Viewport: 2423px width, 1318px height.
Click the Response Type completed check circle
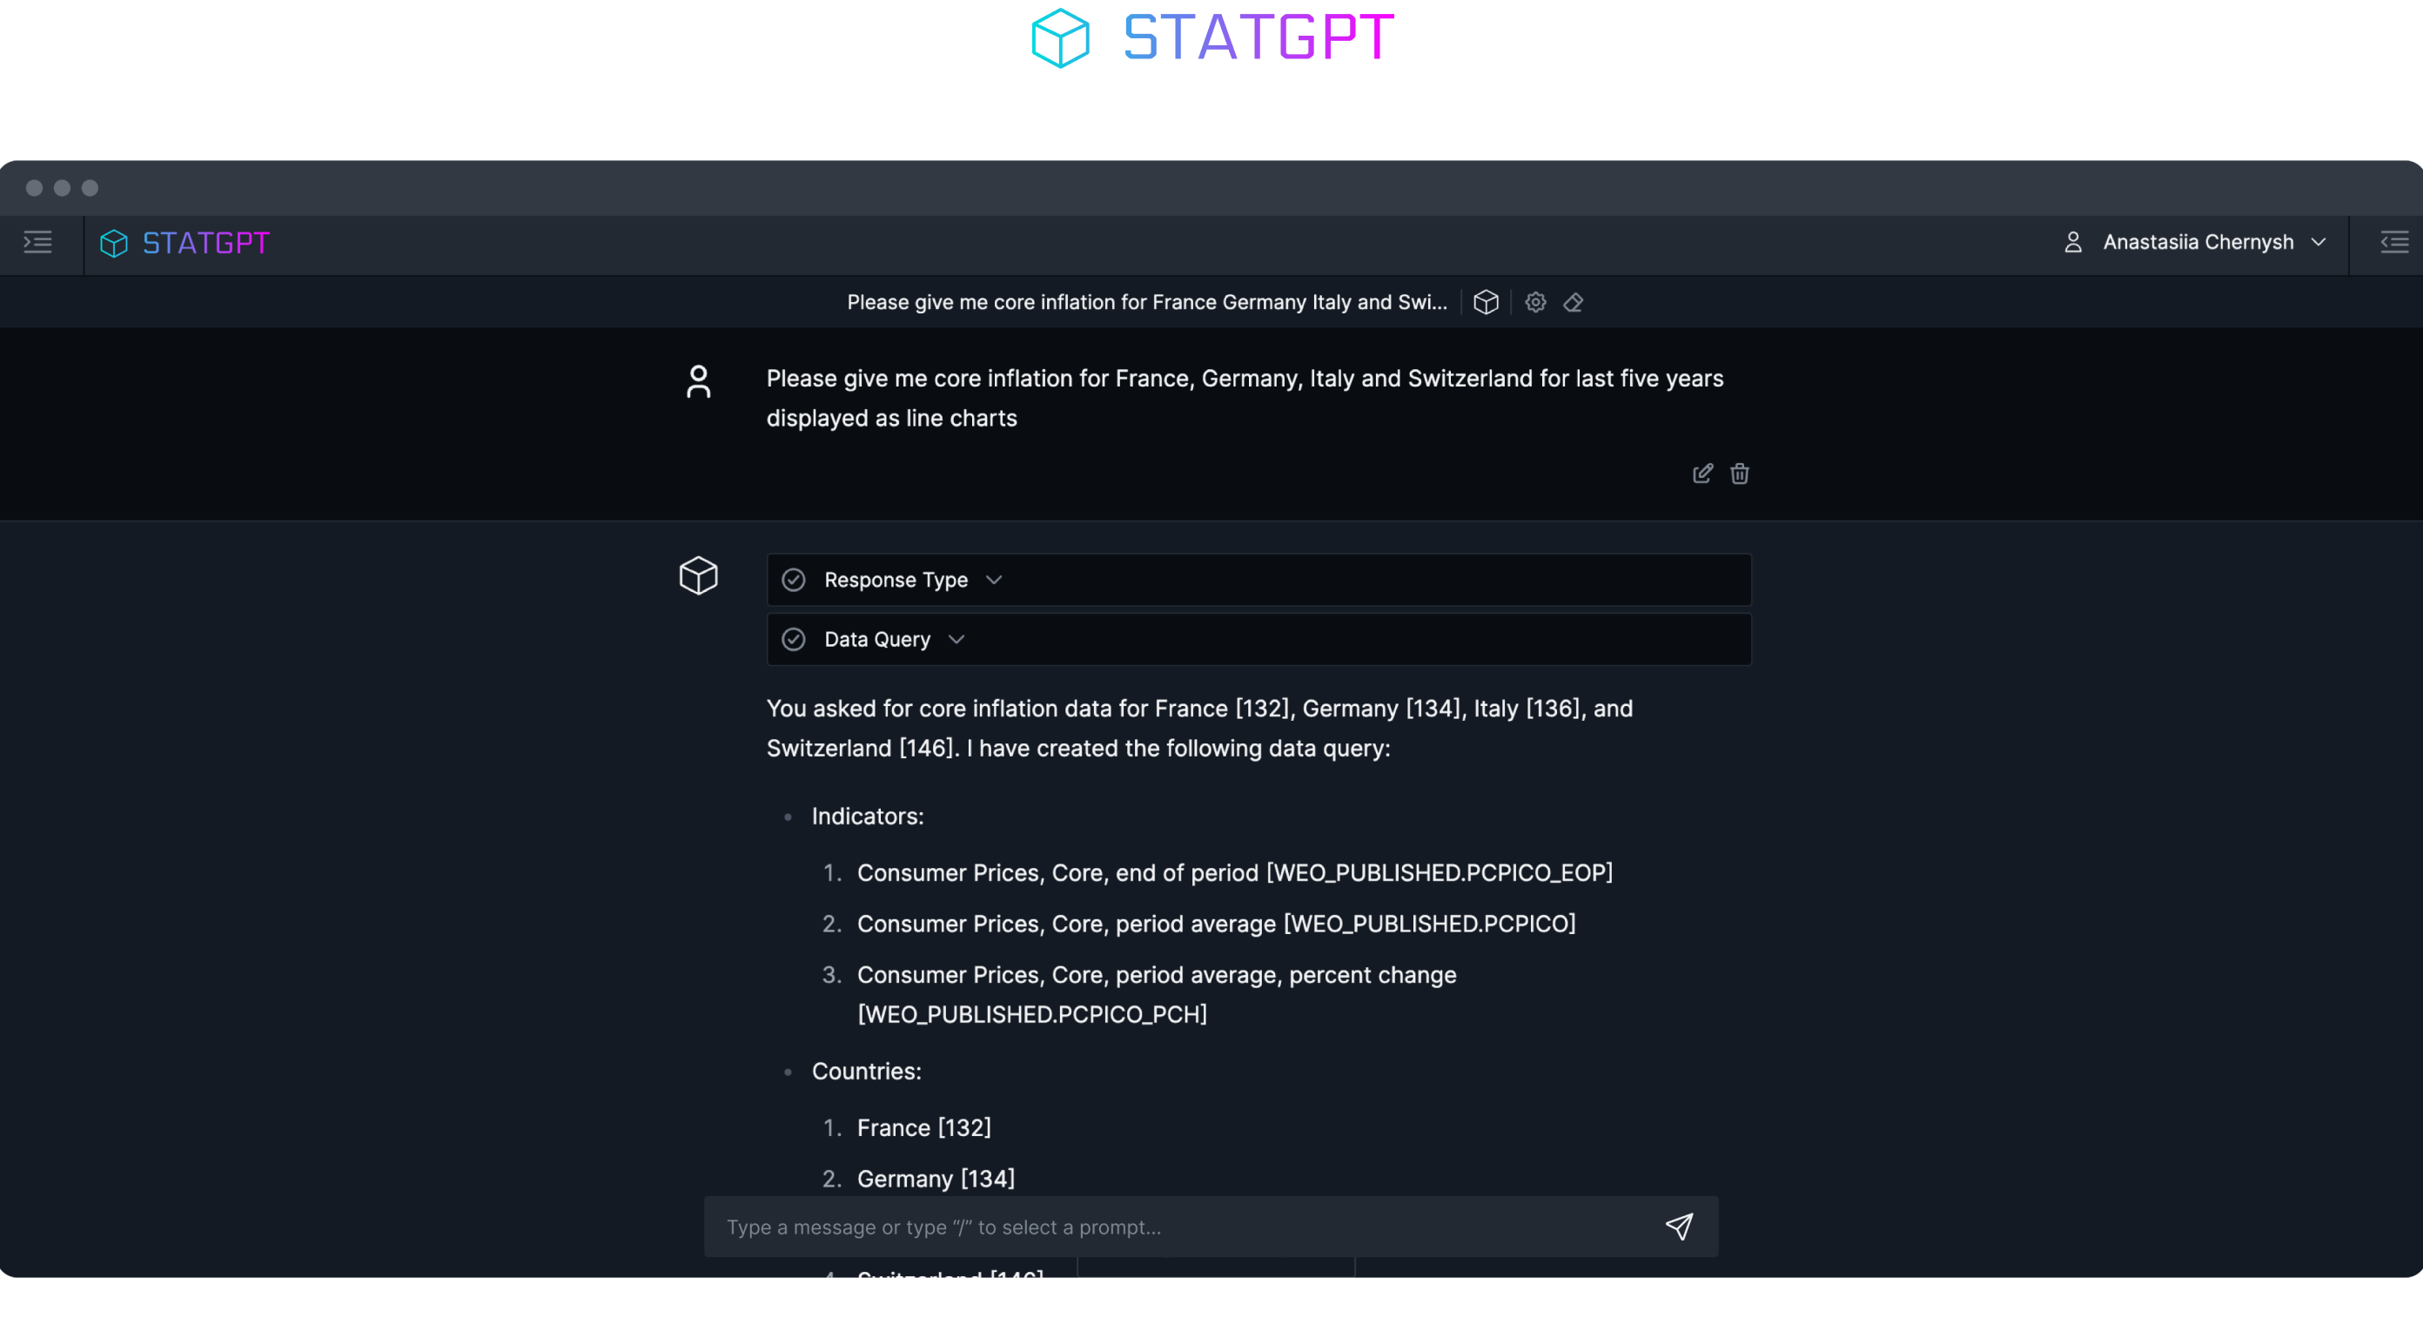click(794, 580)
